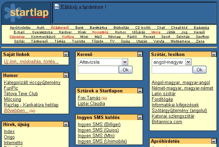Open the Iskola category

pyautogui.click(x=156, y=32)
